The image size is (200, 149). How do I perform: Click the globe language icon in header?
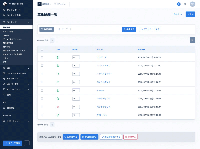click(185, 4)
